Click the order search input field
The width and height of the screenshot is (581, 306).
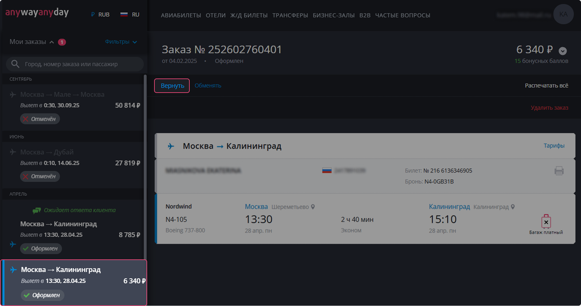pyautogui.click(x=80, y=64)
